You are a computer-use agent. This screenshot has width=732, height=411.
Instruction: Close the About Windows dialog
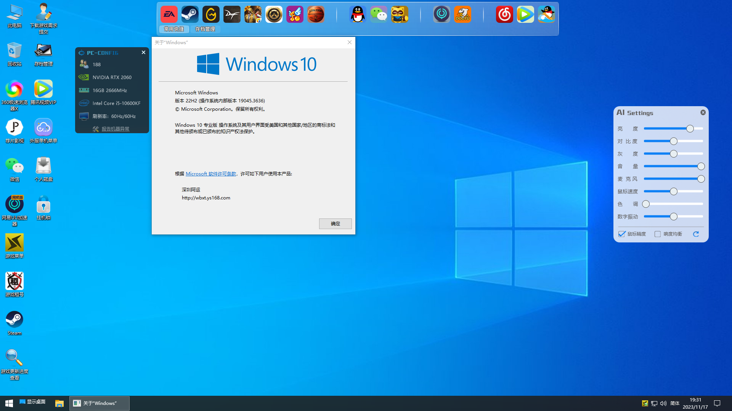click(x=350, y=42)
